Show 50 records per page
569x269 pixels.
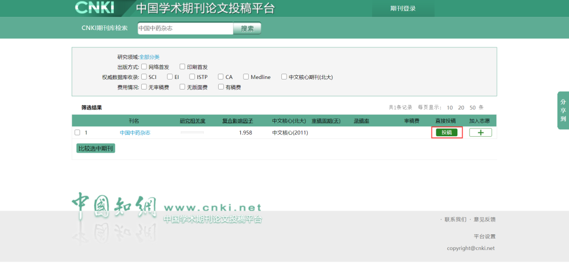473,108
